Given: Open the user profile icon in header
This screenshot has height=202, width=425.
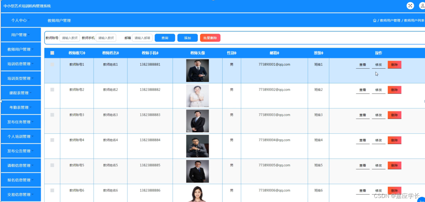Looking at the screenshot, I should coord(422,6).
